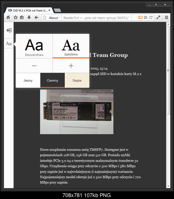The width and height of the screenshot is (174, 199).
Task: Maximize the browser window
Action: (156, 5)
